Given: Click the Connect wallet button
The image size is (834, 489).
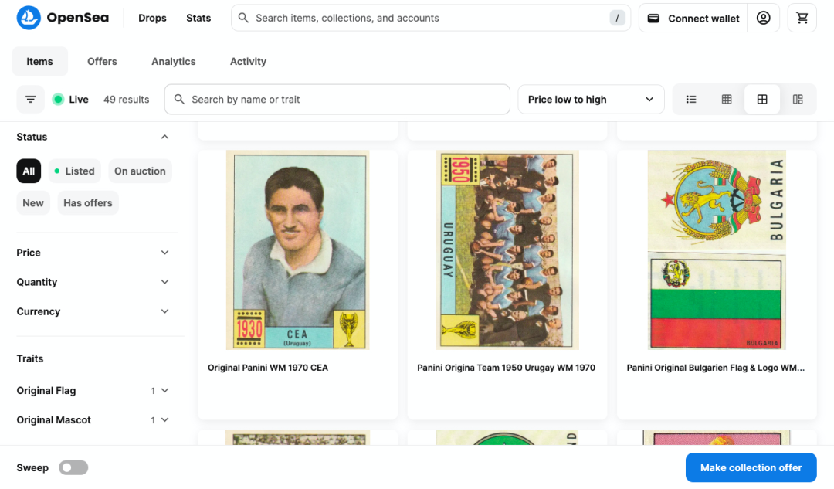Looking at the screenshot, I should tap(693, 18).
